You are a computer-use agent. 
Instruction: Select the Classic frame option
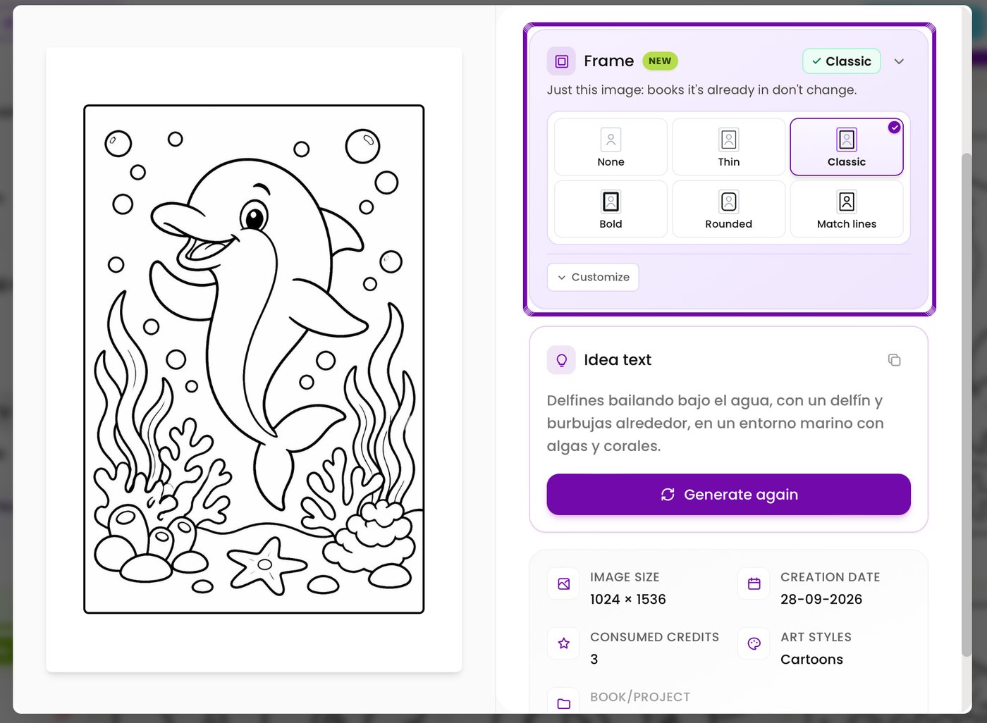[x=846, y=147]
